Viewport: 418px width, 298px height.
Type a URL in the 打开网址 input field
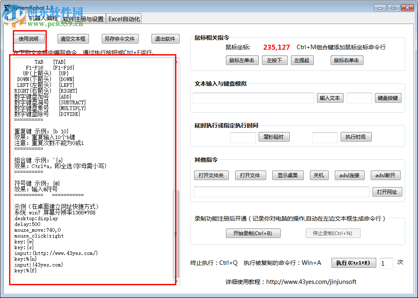coord(281,192)
